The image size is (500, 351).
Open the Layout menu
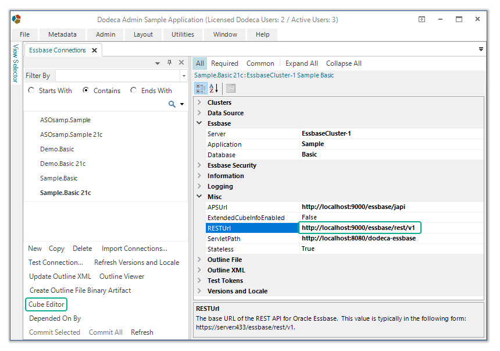click(x=143, y=34)
